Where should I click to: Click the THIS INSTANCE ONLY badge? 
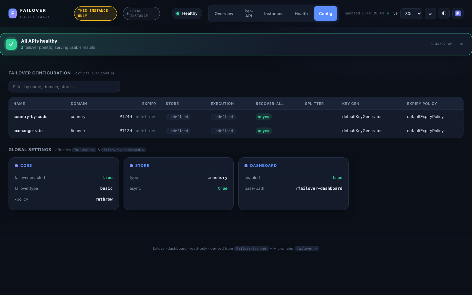[x=95, y=13]
